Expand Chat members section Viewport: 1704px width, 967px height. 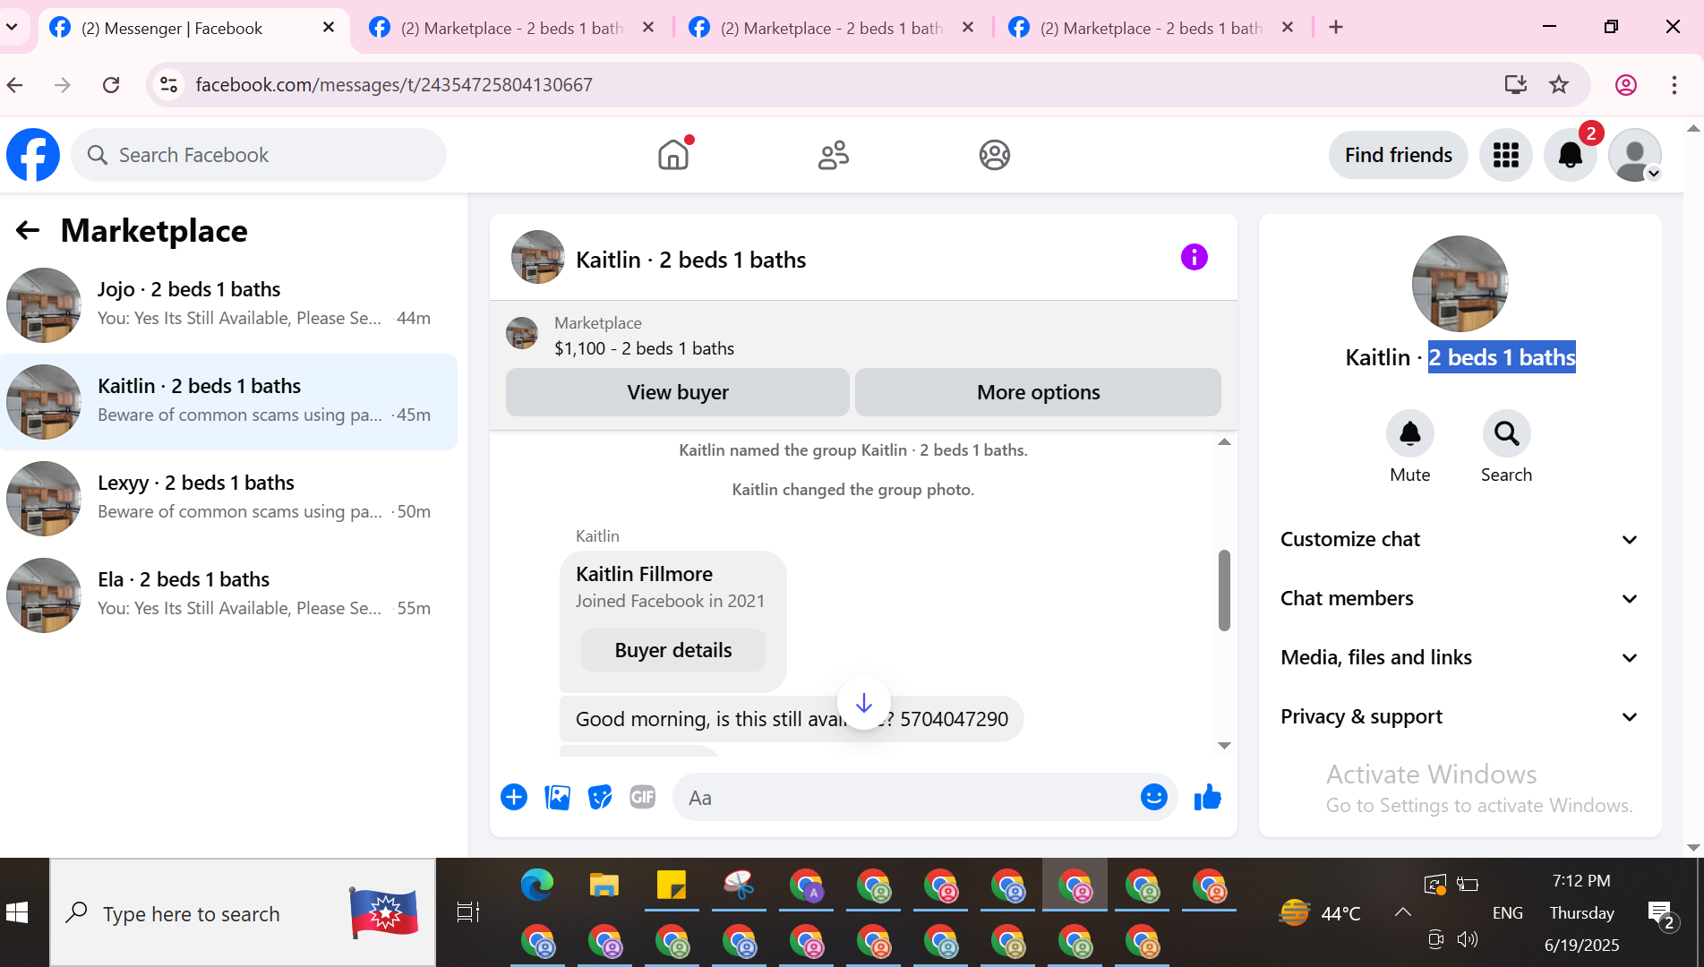(x=1460, y=598)
